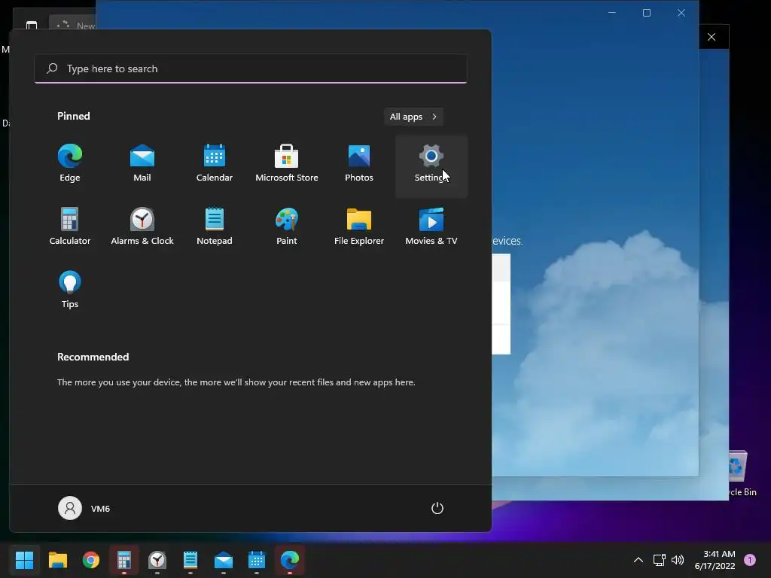Launch Alarms & Clock
Image resolution: width=771 pixels, height=578 pixels.
(142, 227)
